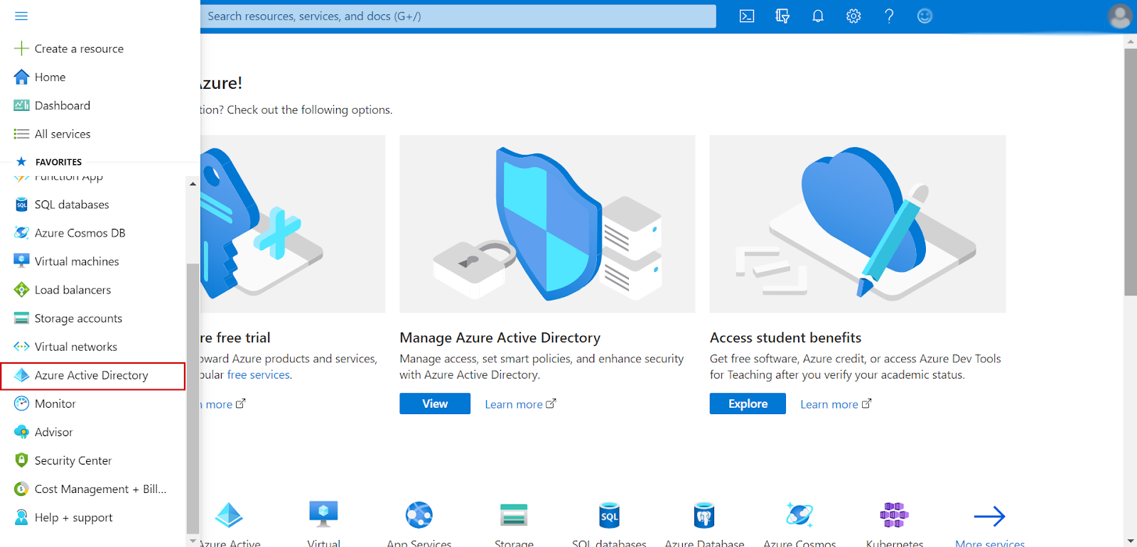
Task: Click the key illustration on the free trial card
Action: [293, 224]
